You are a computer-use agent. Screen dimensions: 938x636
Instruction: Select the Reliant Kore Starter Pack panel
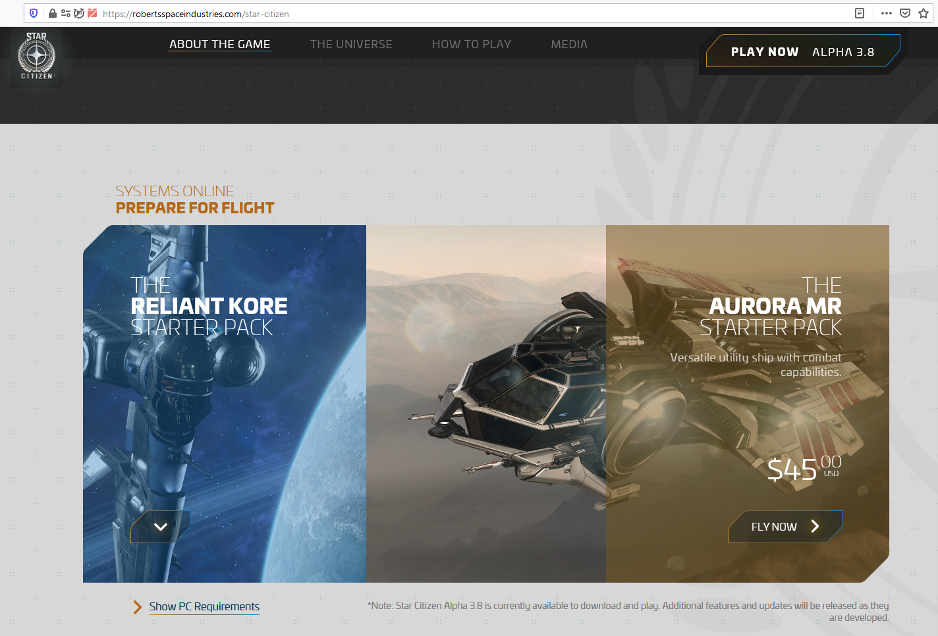point(224,395)
